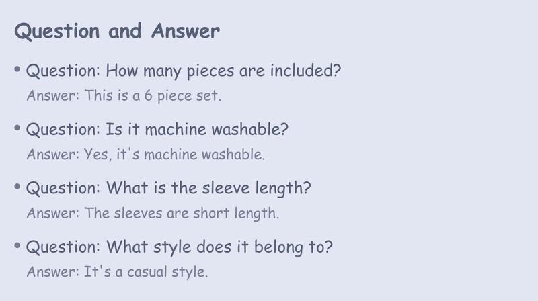
Task: Click the word "short" in the sleeves answer
Action: click(x=211, y=213)
